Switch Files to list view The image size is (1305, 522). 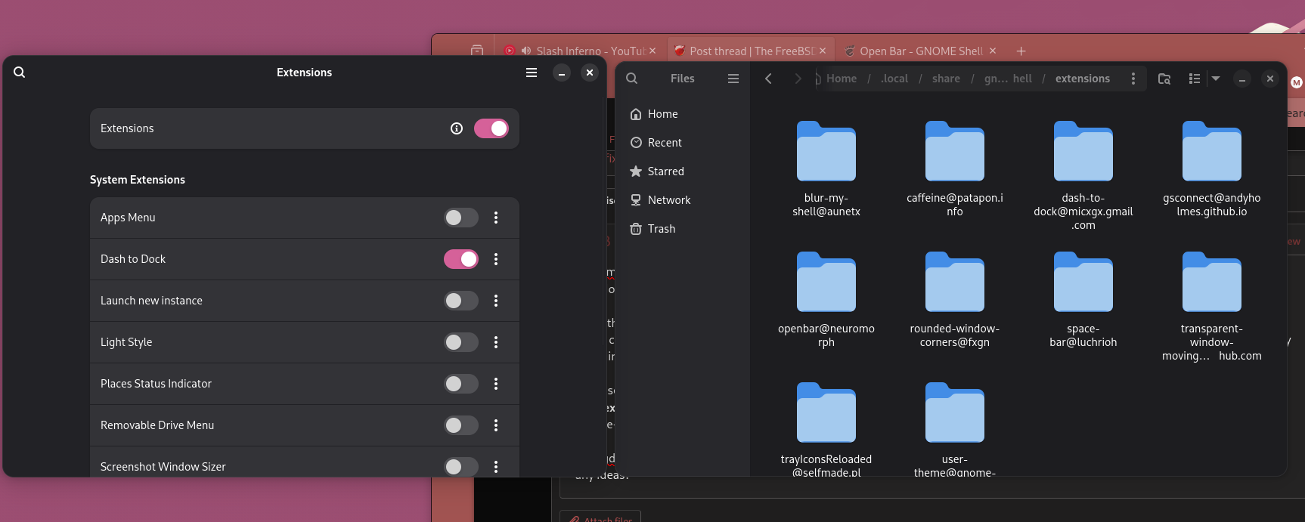tap(1195, 79)
